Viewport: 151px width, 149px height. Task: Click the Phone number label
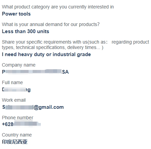[18, 118]
